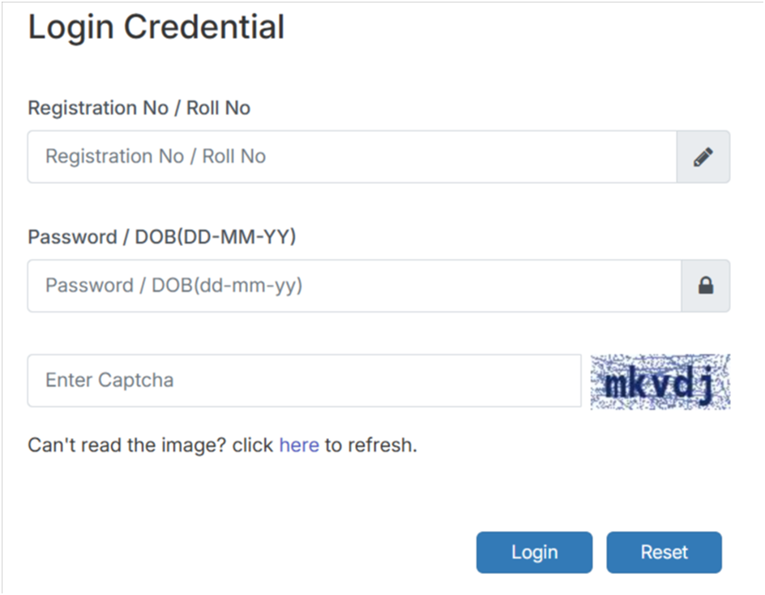
Task: Focus the Password / DOB input field
Action: (353, 286)
